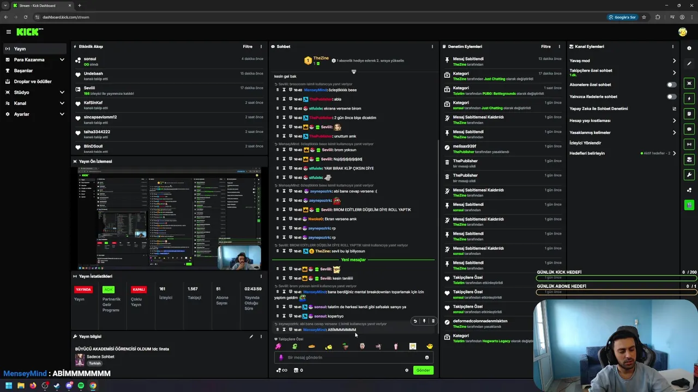Viewport: 698px width, 392px height.
Task: Click the green clapperboard icon in right sidebar
Action: coord(689,205)
